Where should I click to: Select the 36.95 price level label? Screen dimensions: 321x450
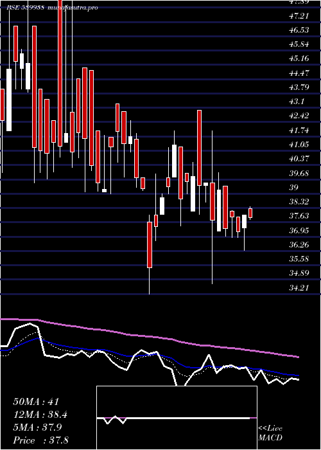(299, 230)
